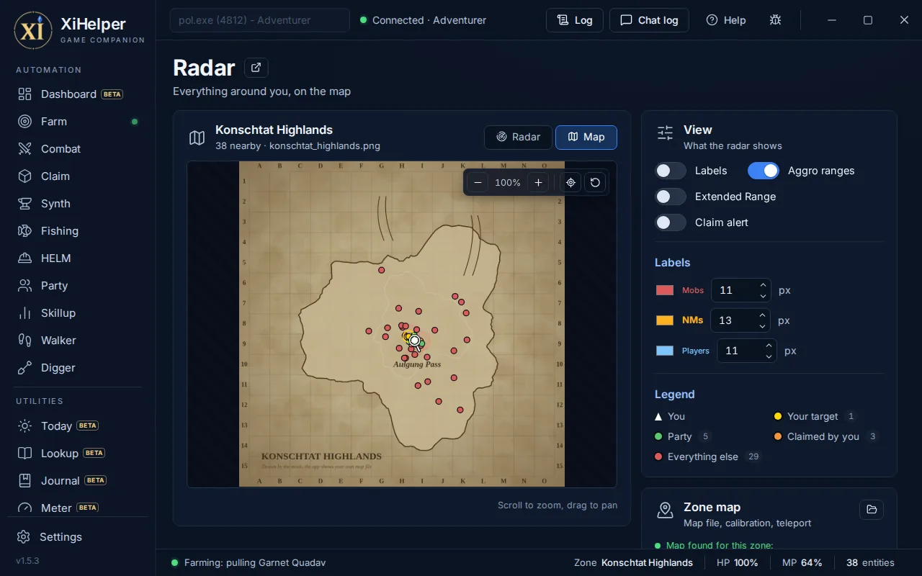Click the 100% zoom level readout
The width and height of the screenshot is (922, 576).
click(508, 183)
